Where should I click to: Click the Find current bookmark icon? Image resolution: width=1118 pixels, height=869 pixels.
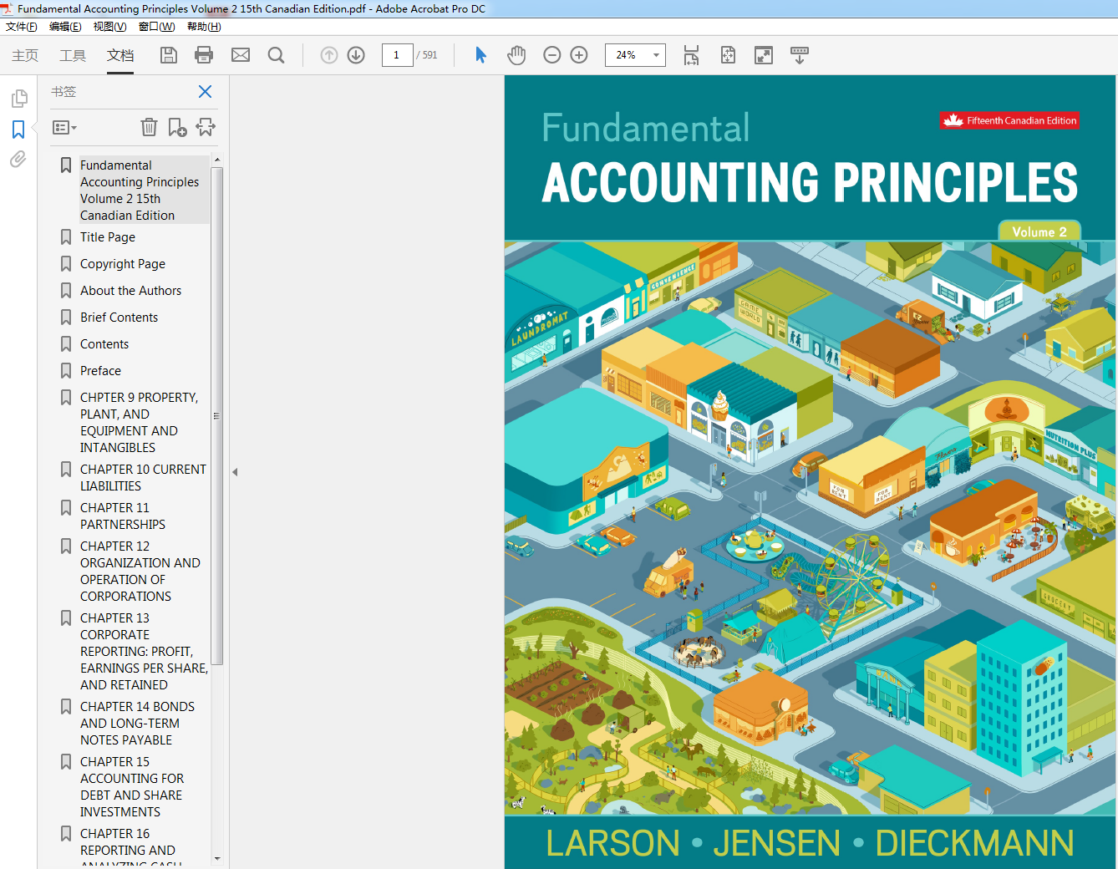(206, 127)
